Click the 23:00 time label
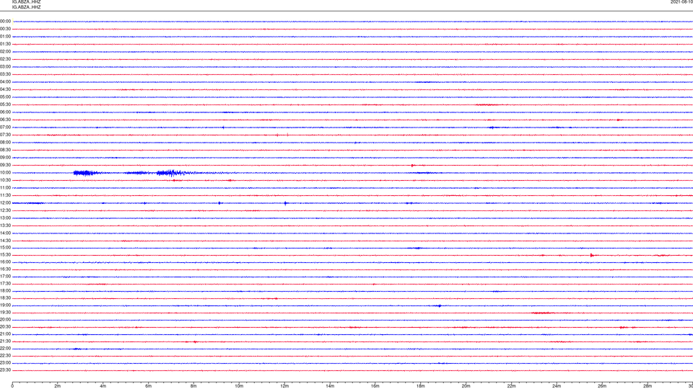 tap(5, 363)
